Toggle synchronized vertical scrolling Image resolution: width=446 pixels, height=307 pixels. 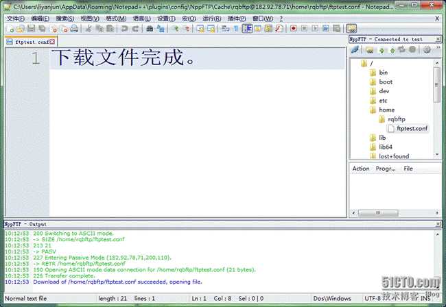(200, 29)
